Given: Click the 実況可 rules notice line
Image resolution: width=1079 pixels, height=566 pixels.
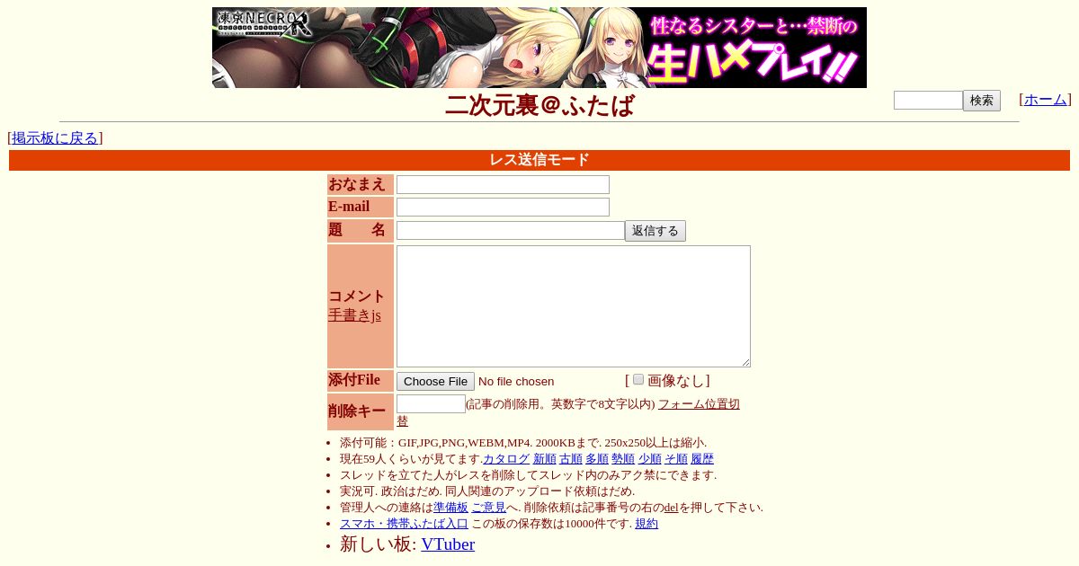Looking at the screenshot, I should pos(487,491).
